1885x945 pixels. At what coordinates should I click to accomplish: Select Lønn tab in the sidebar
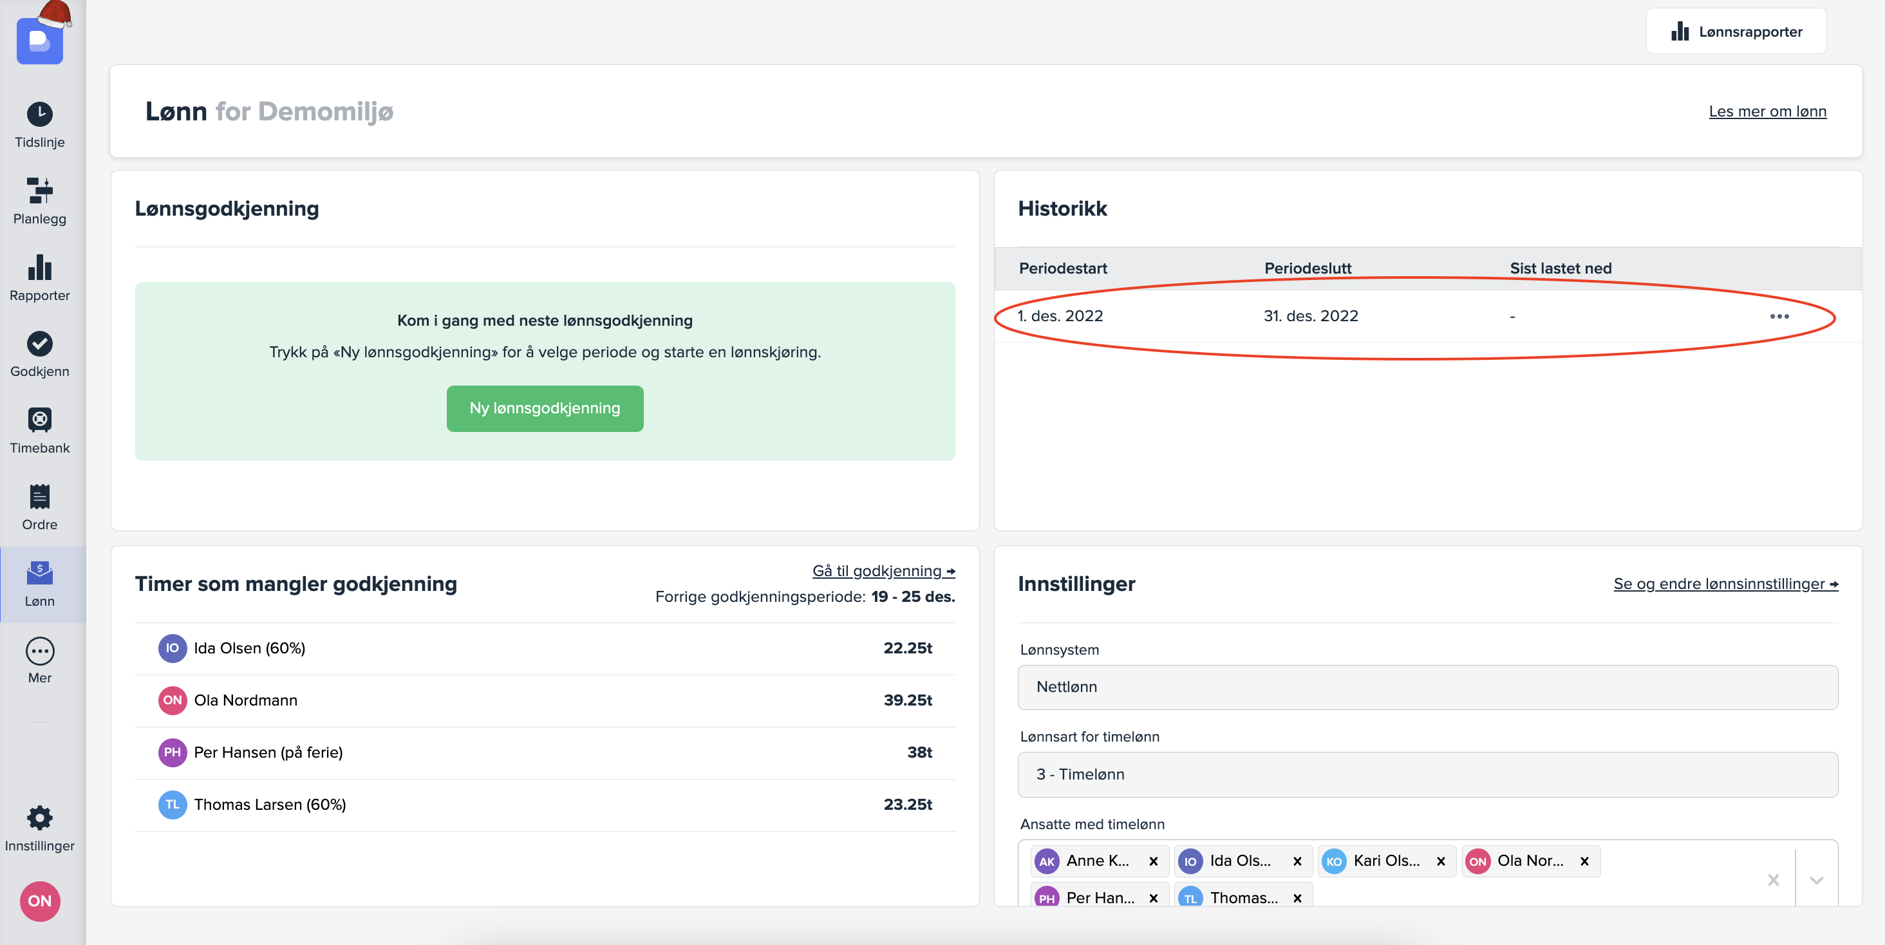[39, 585]
